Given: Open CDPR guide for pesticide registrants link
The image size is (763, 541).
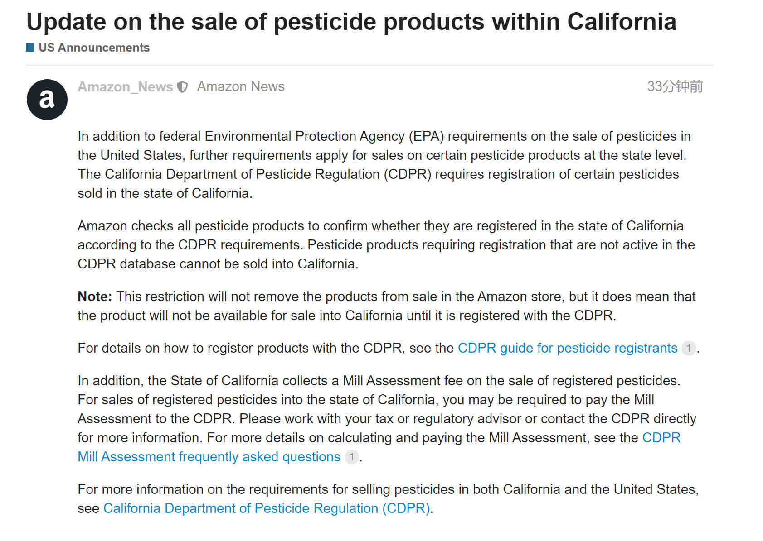Looking at the screenshot, I should (x=568, y=348).
